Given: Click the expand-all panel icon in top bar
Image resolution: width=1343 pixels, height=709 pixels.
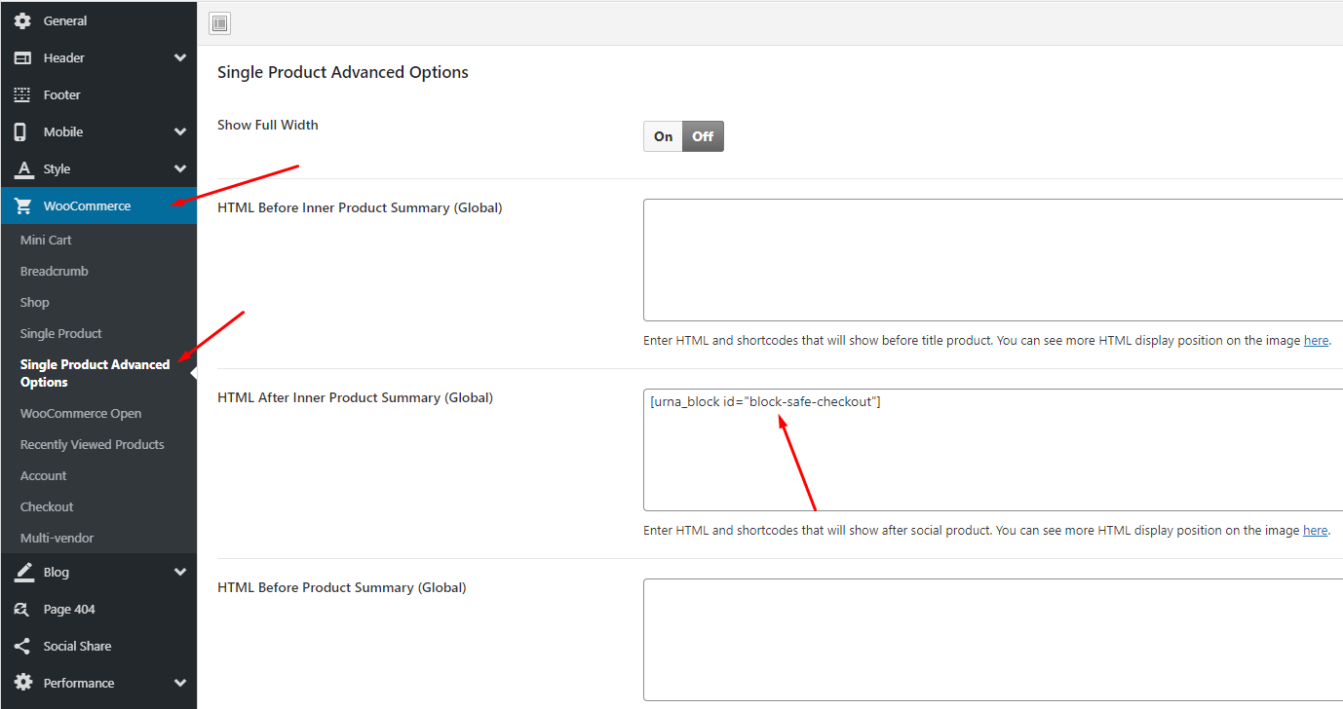Looking at the screenshot, I should 220,23.
